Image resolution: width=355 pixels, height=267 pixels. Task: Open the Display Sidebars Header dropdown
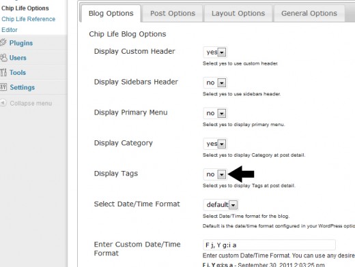pyautogui.click(x=215, y=82)
